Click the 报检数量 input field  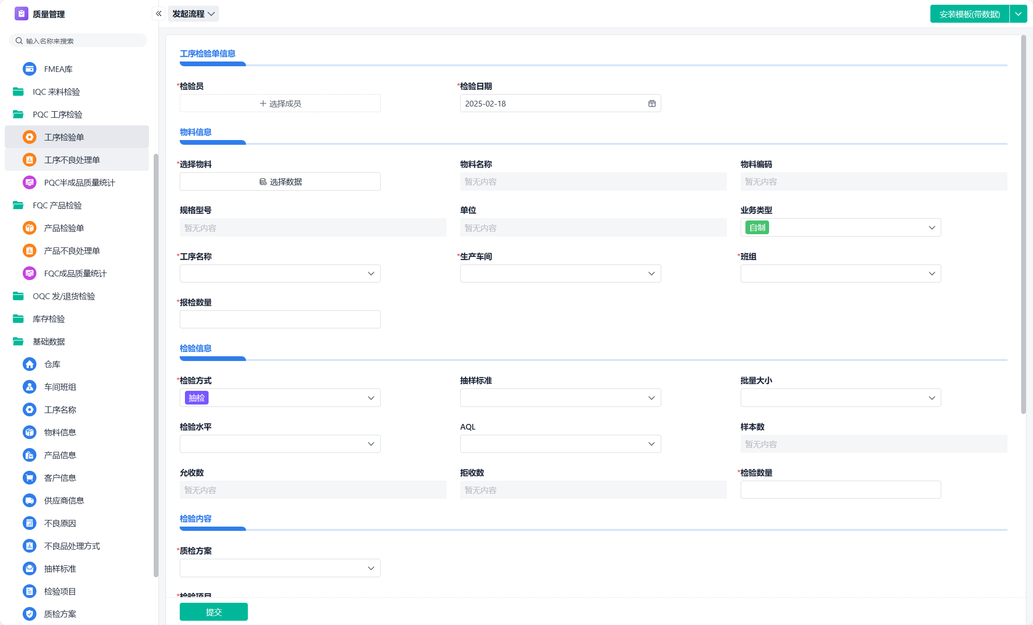(x=280, y=319)
